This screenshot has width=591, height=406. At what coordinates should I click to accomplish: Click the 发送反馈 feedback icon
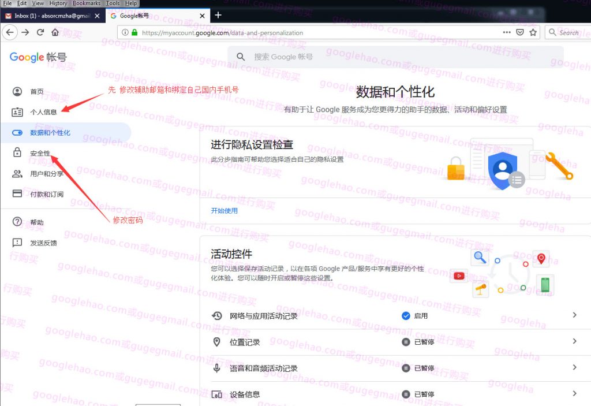17,243
